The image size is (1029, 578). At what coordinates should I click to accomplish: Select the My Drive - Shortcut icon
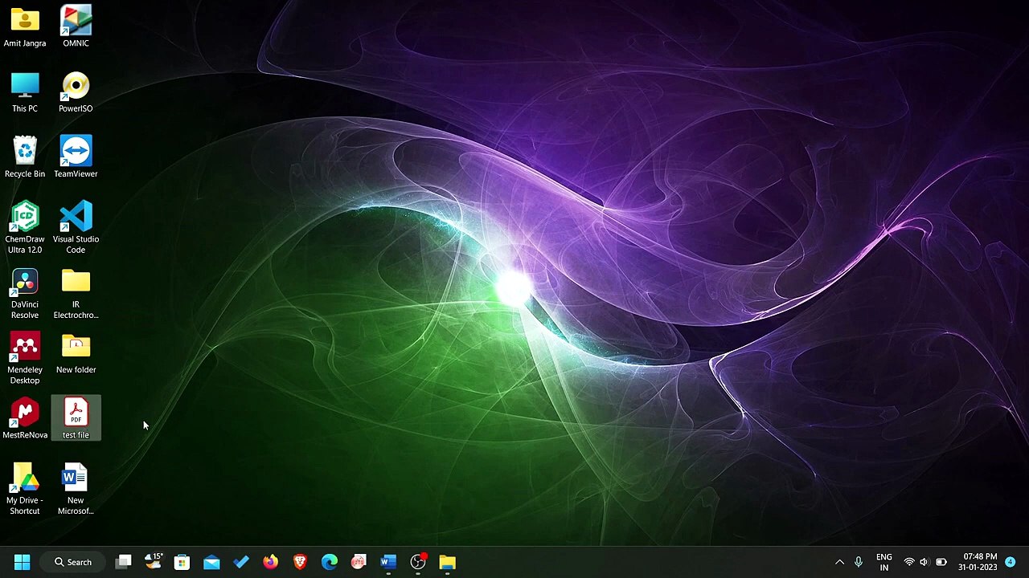point(25,489)
